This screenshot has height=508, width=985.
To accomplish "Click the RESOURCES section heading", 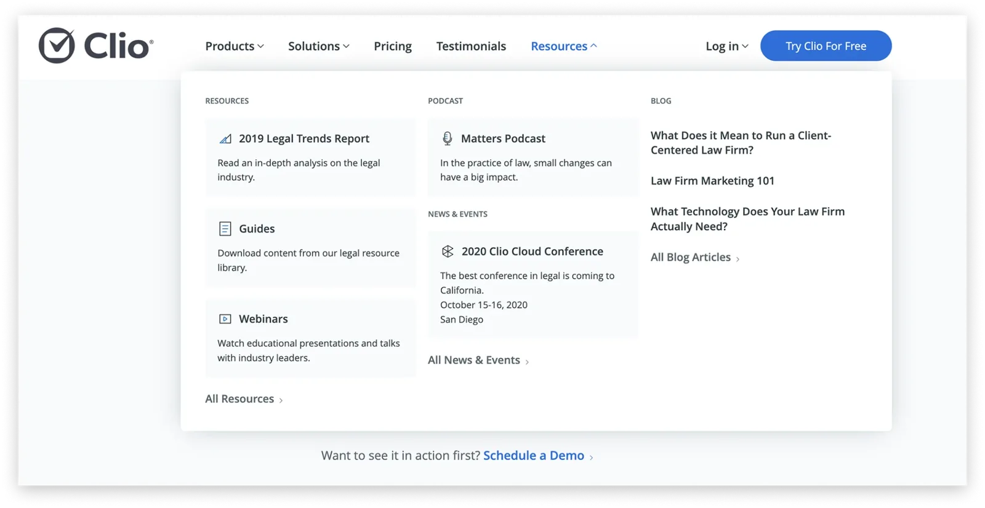I will pyautogui.click(x=227, y=101).
